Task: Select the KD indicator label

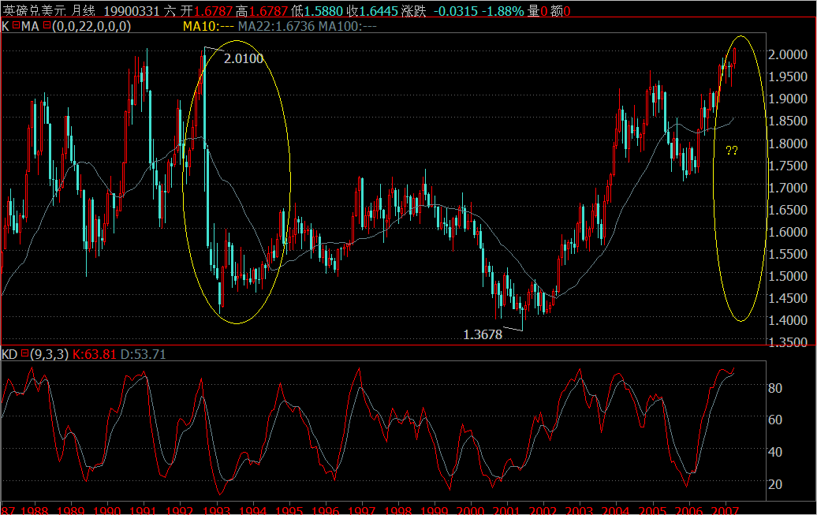Action: pos(9,354)
